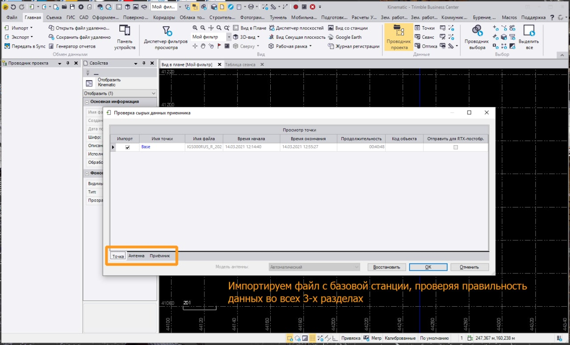Open the View Filter Manager icon
The image size is (570, 345).
point(166,32)
